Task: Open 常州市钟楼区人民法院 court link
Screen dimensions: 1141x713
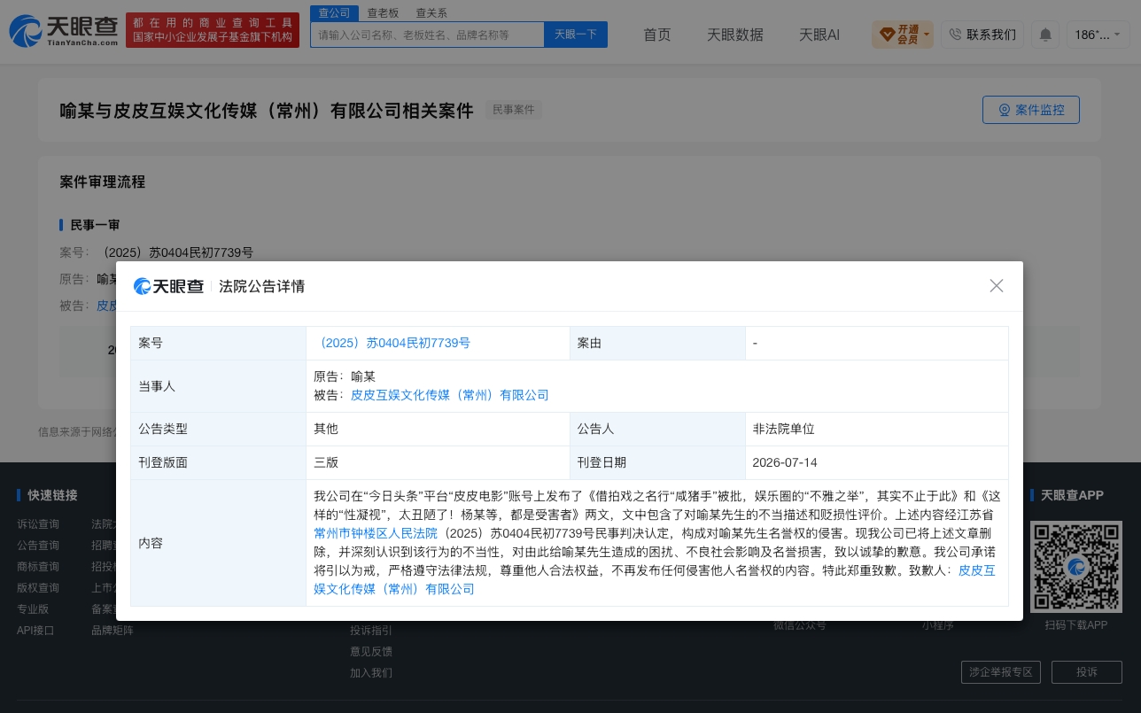Action: point(376,533)
